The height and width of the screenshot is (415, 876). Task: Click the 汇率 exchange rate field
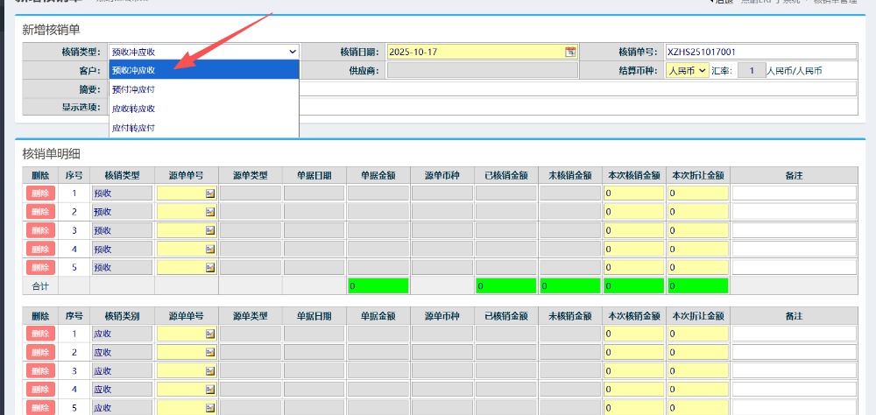pyautogui.click(x=751, y=70)
